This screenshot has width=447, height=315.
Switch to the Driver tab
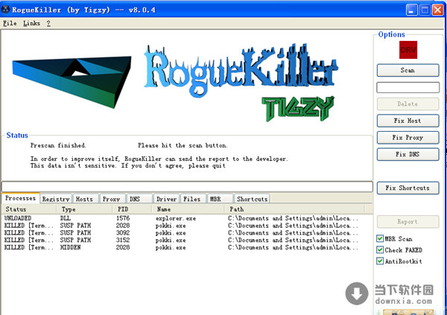[166, 199]
